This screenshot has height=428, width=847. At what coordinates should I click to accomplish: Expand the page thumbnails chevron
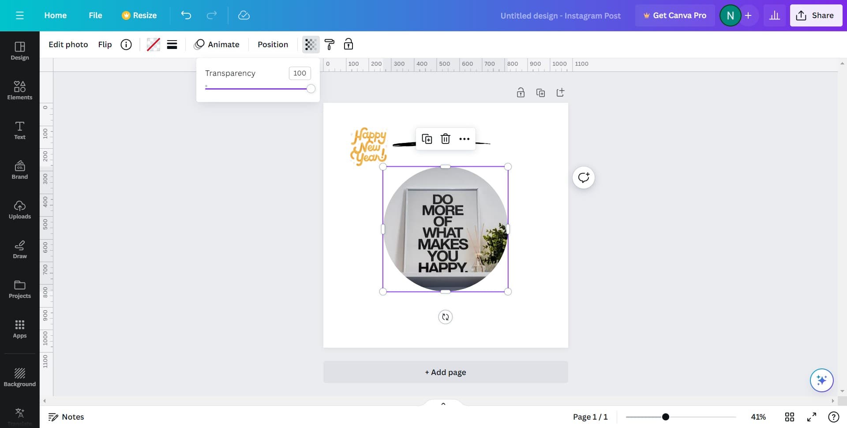[443, 403]
